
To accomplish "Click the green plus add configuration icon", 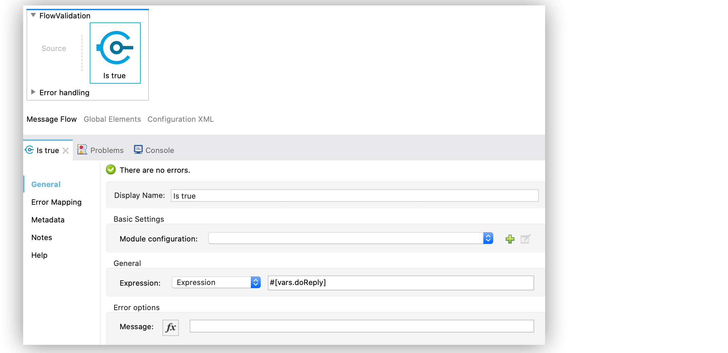I will click(510, 239).
